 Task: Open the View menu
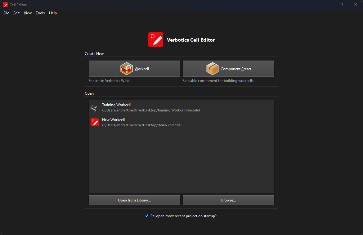click(28, 13)
